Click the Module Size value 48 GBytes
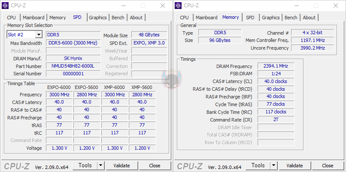The width and height of the screenshot is (346, 172). (149, 35)
